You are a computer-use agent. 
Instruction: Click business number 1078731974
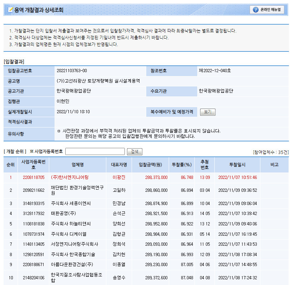click(34, 234)
